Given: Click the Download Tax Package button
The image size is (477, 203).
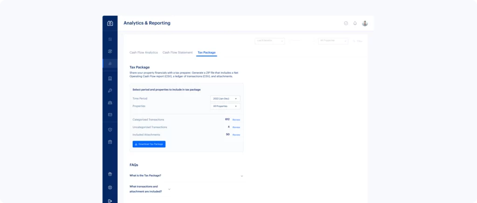Looking at the screenshot, I should pos(149,144).
